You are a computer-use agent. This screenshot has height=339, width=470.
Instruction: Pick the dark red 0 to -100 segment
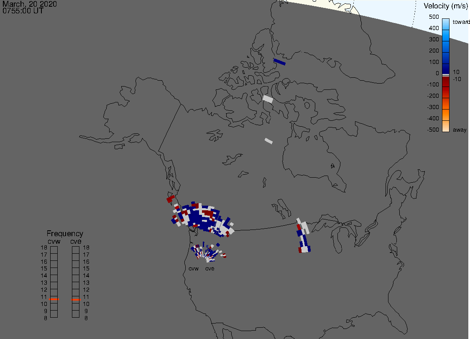click(446, 82)
